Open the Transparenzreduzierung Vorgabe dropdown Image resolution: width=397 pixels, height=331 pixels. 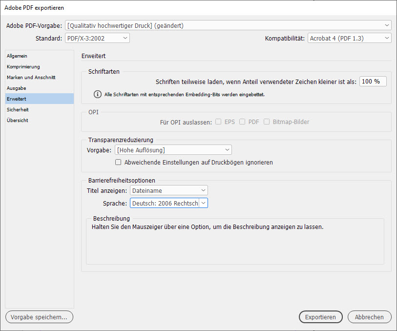173,150
